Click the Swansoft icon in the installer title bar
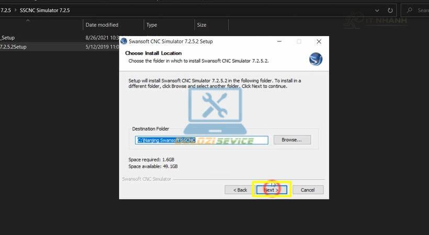This screenshot has width=429, height=235. tap(123, 41)
